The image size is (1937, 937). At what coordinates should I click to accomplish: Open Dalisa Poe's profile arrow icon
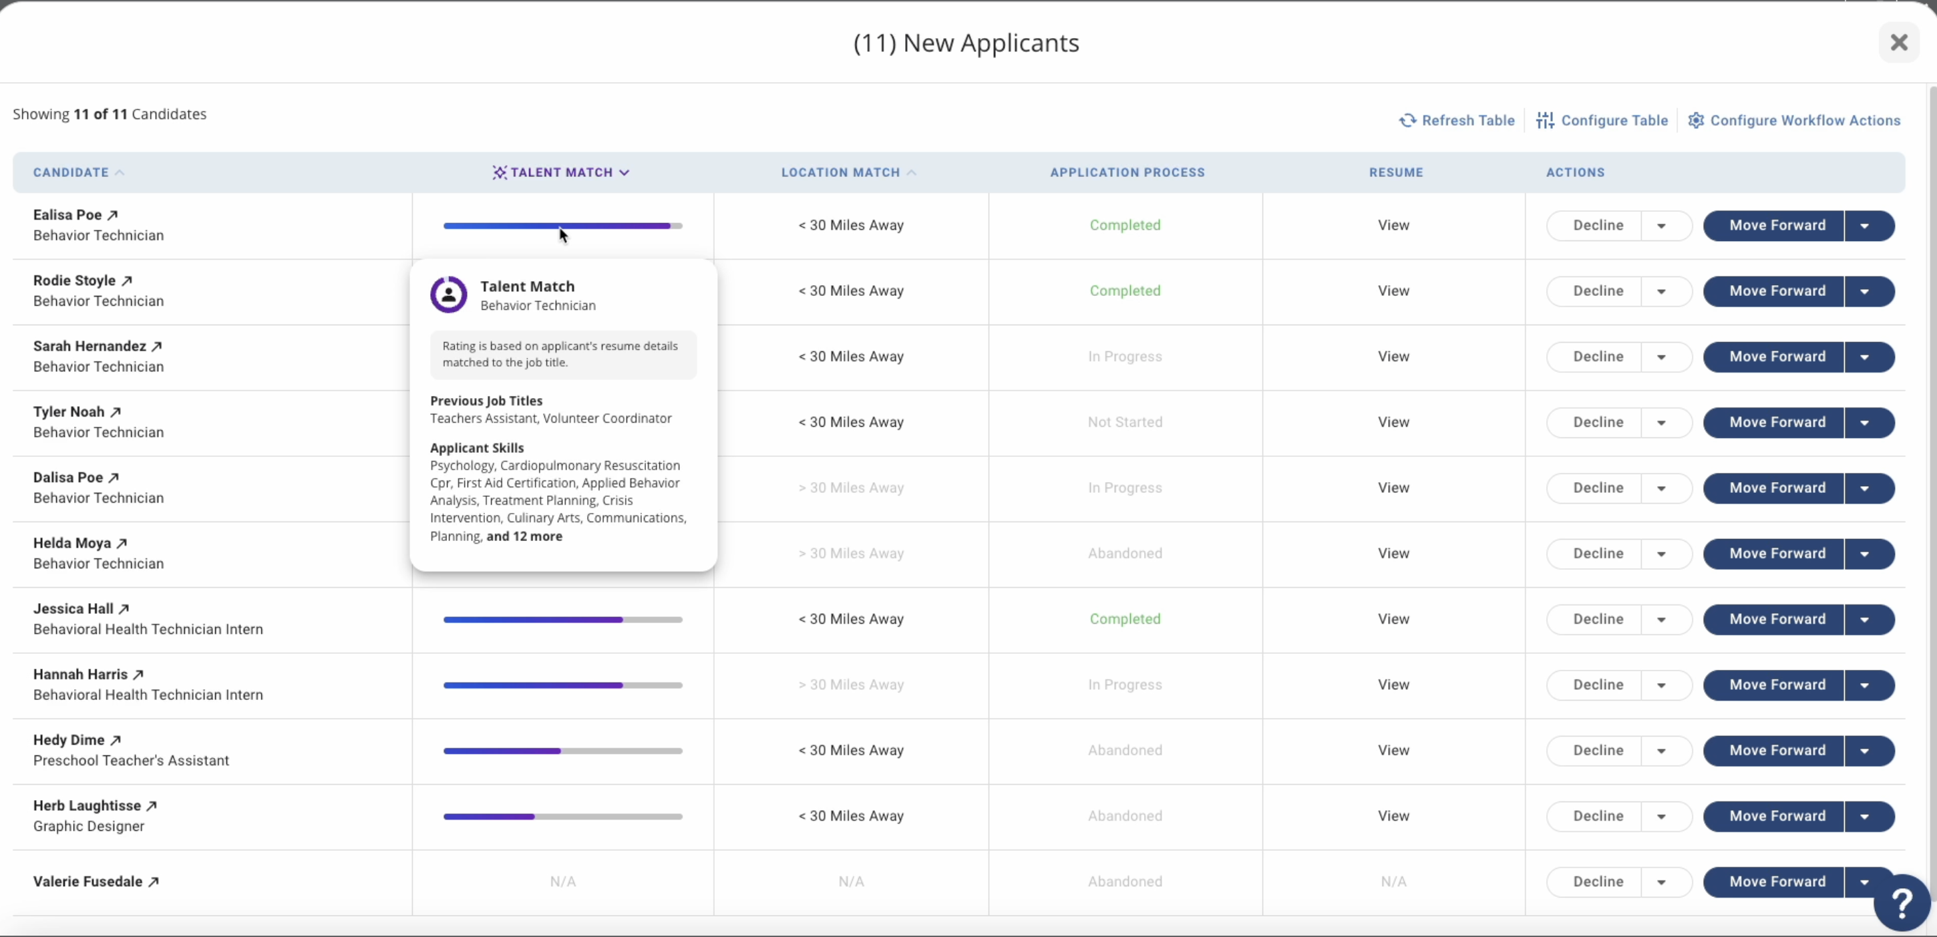pyautogui.click(x=114, y=478)
